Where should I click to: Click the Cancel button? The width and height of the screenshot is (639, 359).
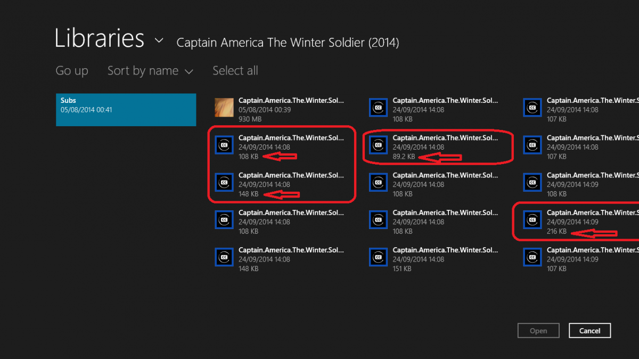coord(589,331)
